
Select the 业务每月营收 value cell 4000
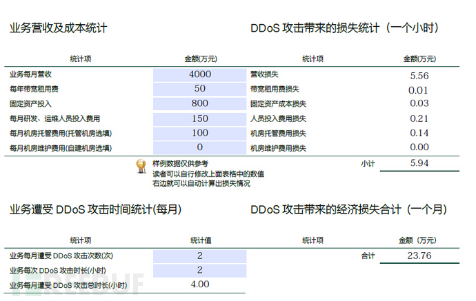point(200,74)
